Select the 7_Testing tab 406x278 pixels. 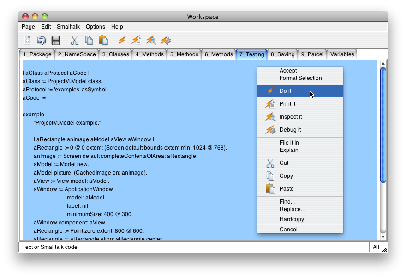252,54
